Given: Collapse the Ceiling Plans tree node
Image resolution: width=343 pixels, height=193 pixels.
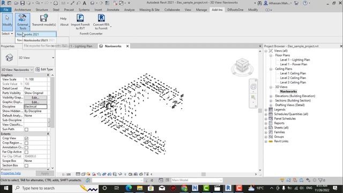Looking at the screenshot, I should (x=271, y=69).
